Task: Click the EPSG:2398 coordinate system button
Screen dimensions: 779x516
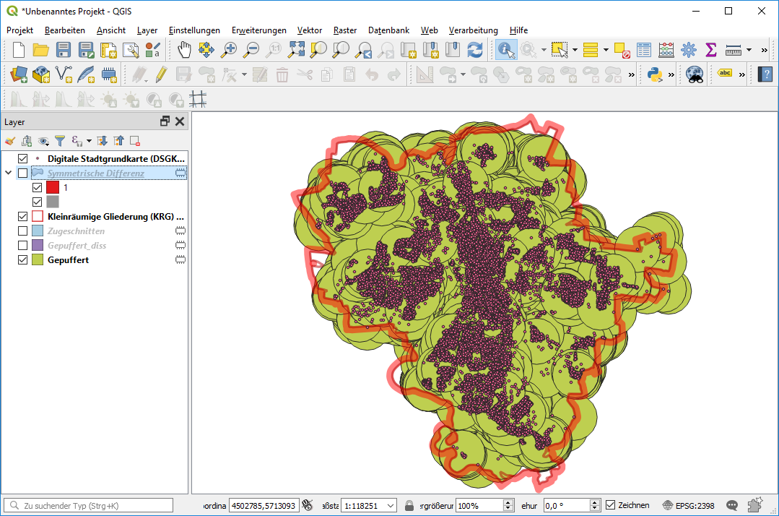Action: (691, 505)
